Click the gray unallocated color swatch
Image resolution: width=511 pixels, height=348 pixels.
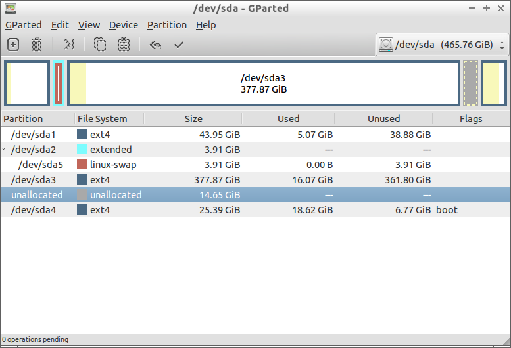[x=82, y=194]
